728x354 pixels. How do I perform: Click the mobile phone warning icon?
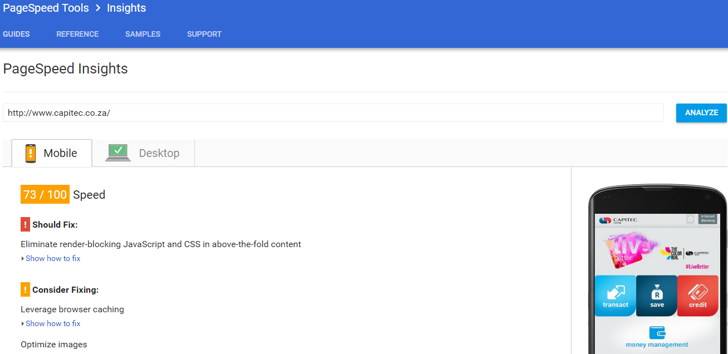point(31,153)
